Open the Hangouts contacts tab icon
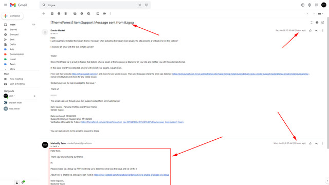329x185 pixels. coord(17,182)
